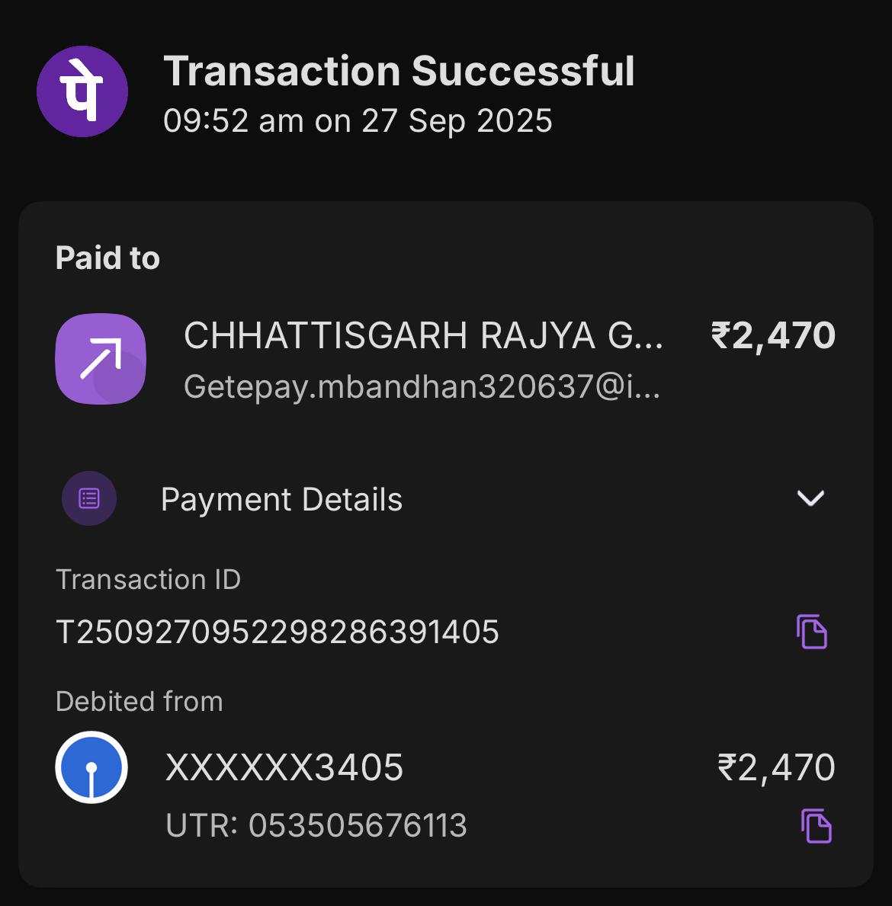Viewport: 892px width, 906px height.
Task: Select the Transaction Successful heading
Action: (399, 72)
